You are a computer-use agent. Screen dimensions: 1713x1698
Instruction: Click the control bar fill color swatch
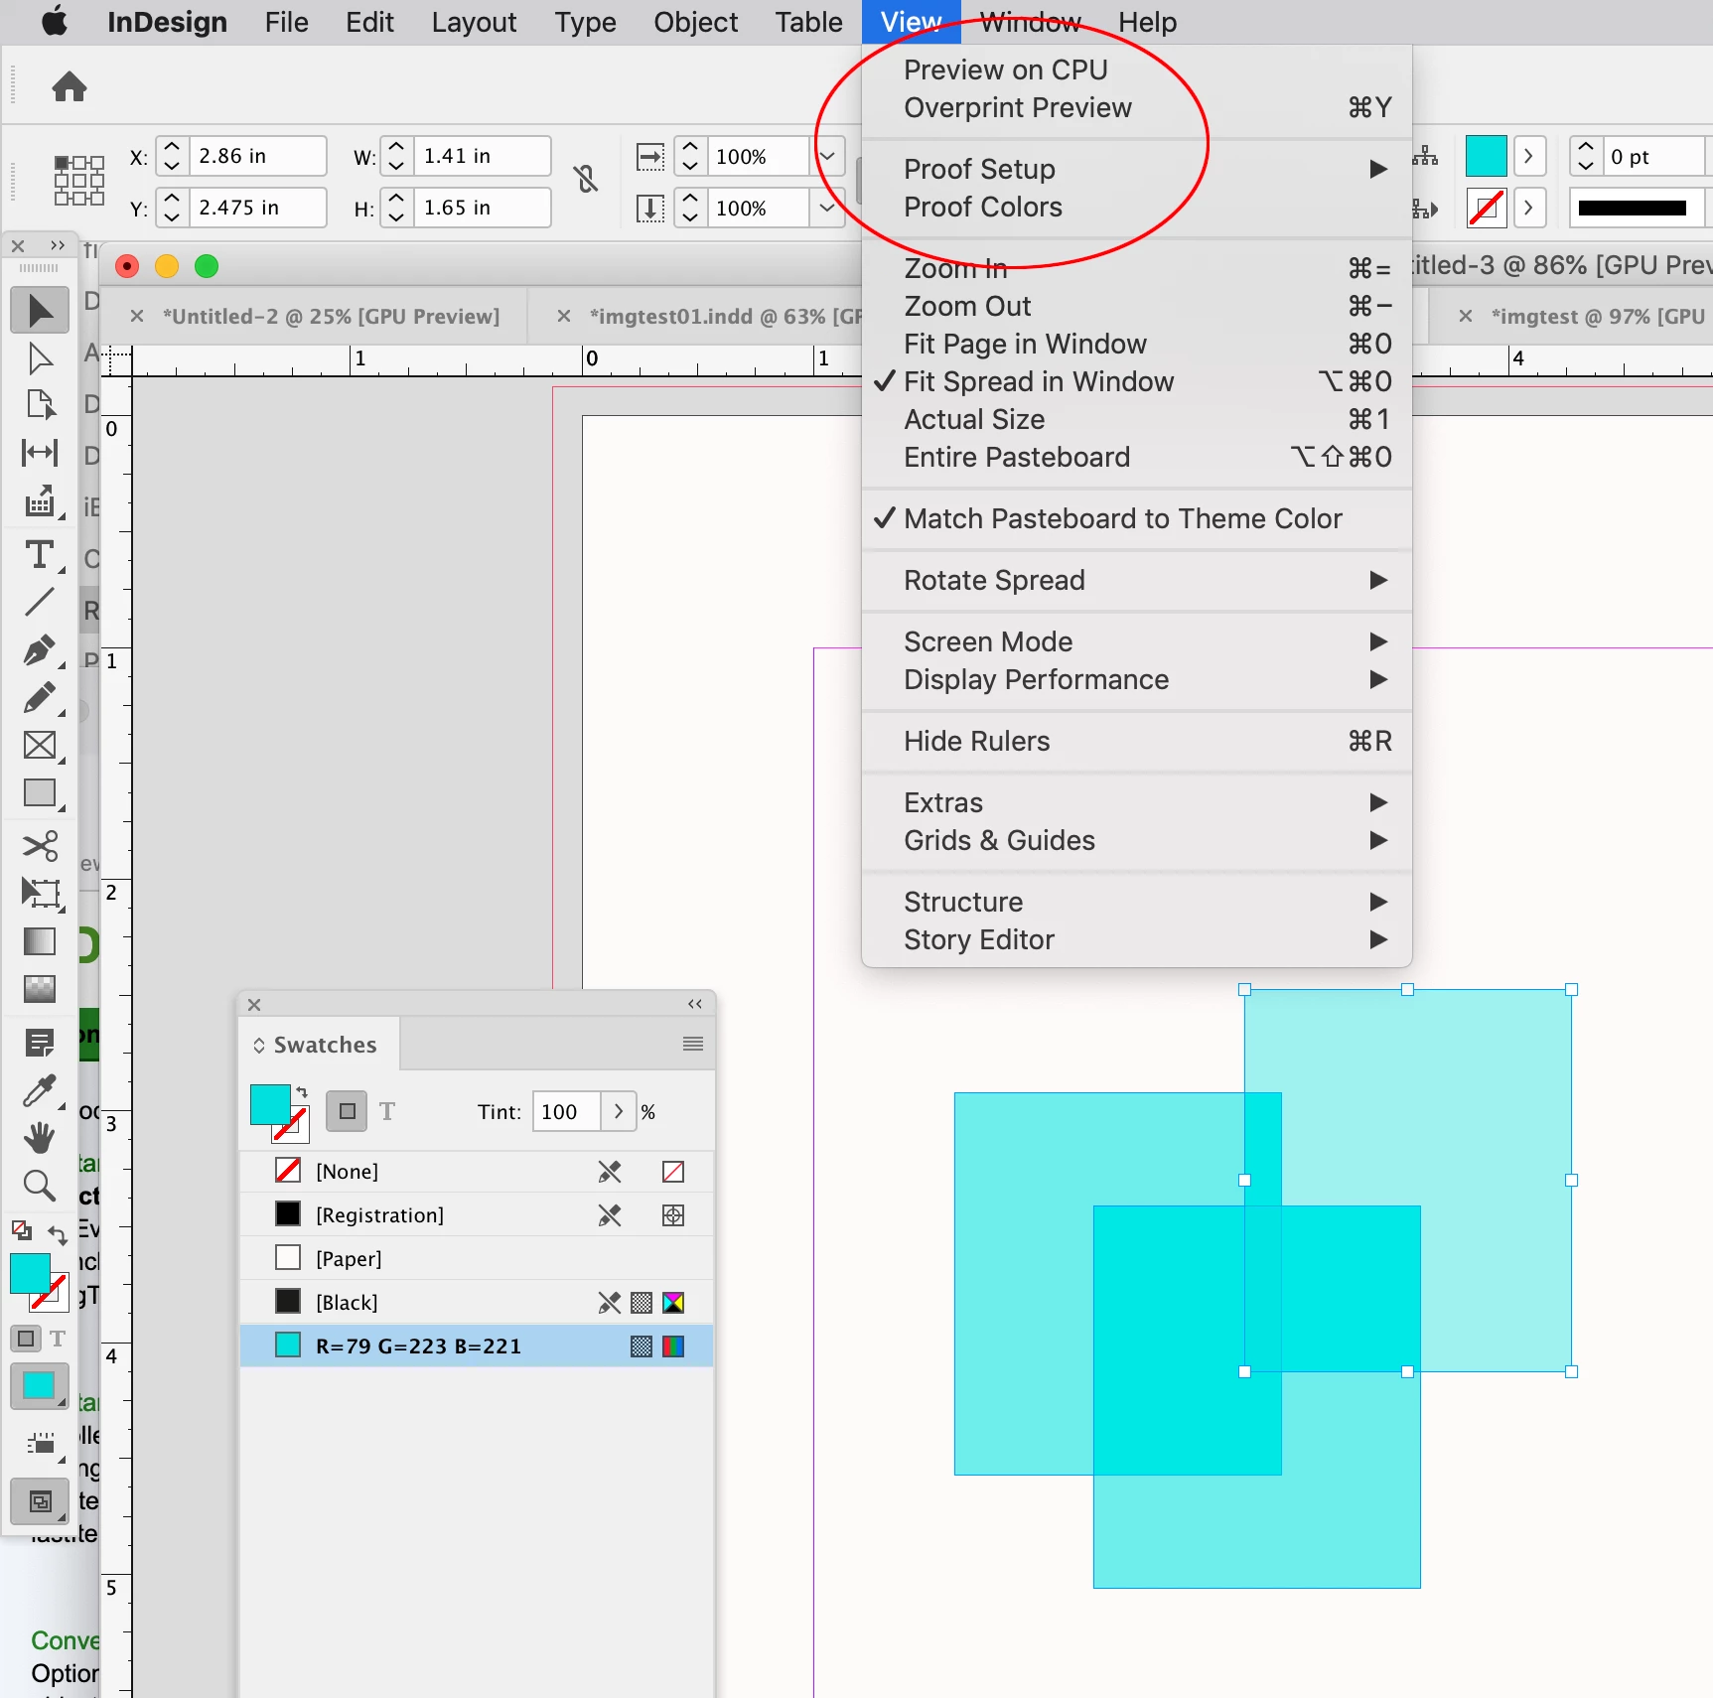(1487, 156)
